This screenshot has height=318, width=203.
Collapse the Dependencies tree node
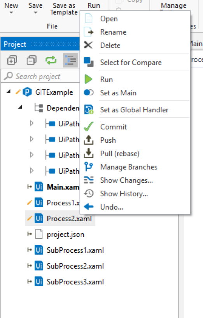pyautogui.click(x=20, y=107)
